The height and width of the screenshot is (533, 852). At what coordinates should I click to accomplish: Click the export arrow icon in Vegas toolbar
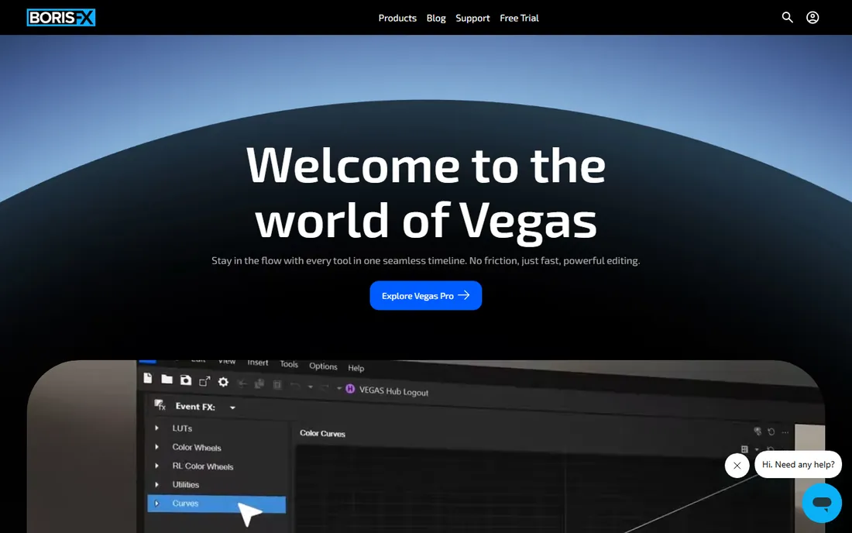coord(204,381)
